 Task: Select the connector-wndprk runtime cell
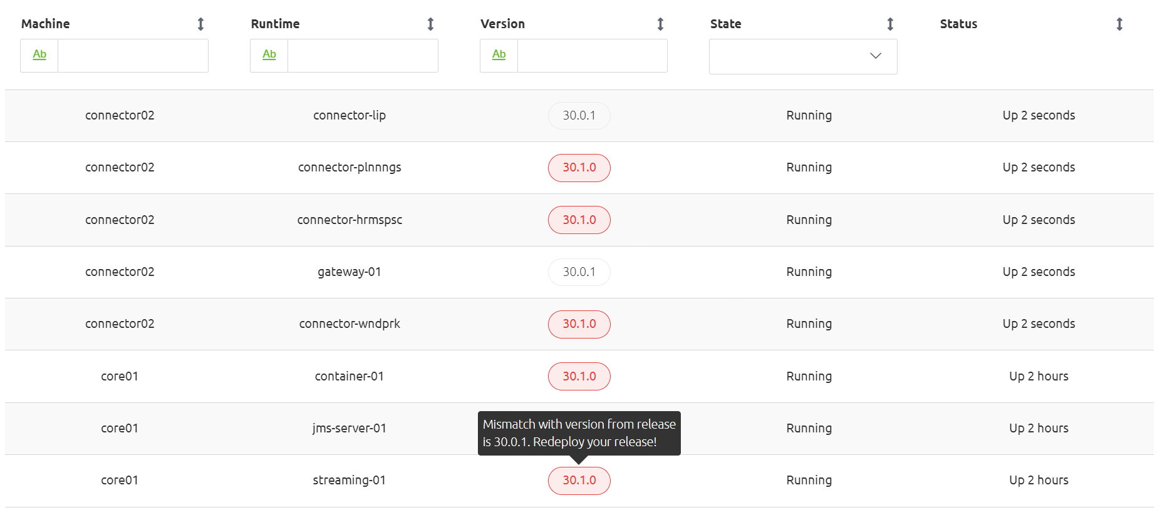[x=350, y=324]
